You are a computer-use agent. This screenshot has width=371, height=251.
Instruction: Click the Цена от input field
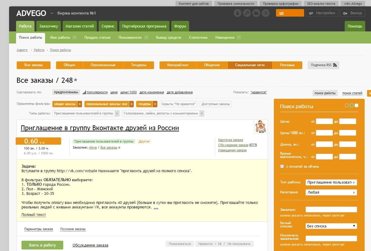pyautogui.click(x=324, y=121)
